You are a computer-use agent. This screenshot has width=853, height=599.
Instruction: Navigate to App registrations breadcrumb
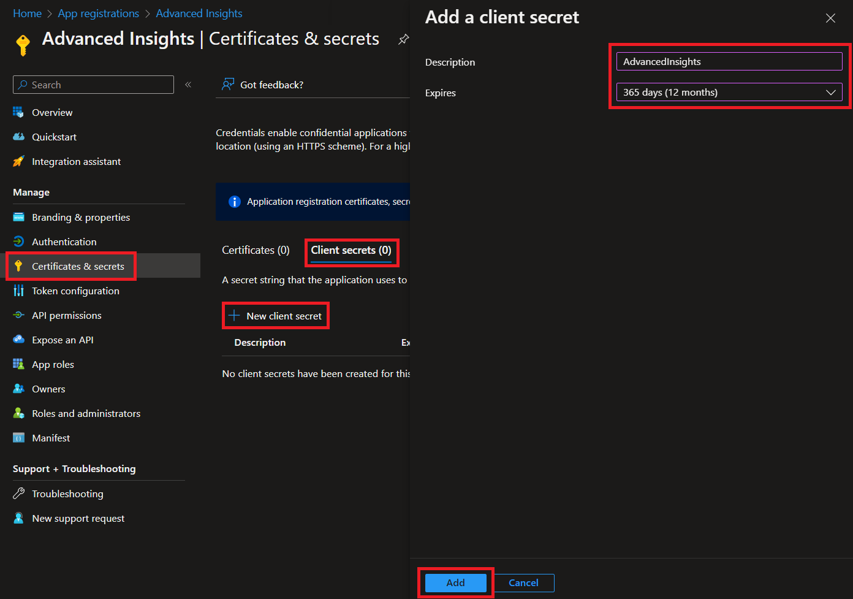[x=98, y=13]
